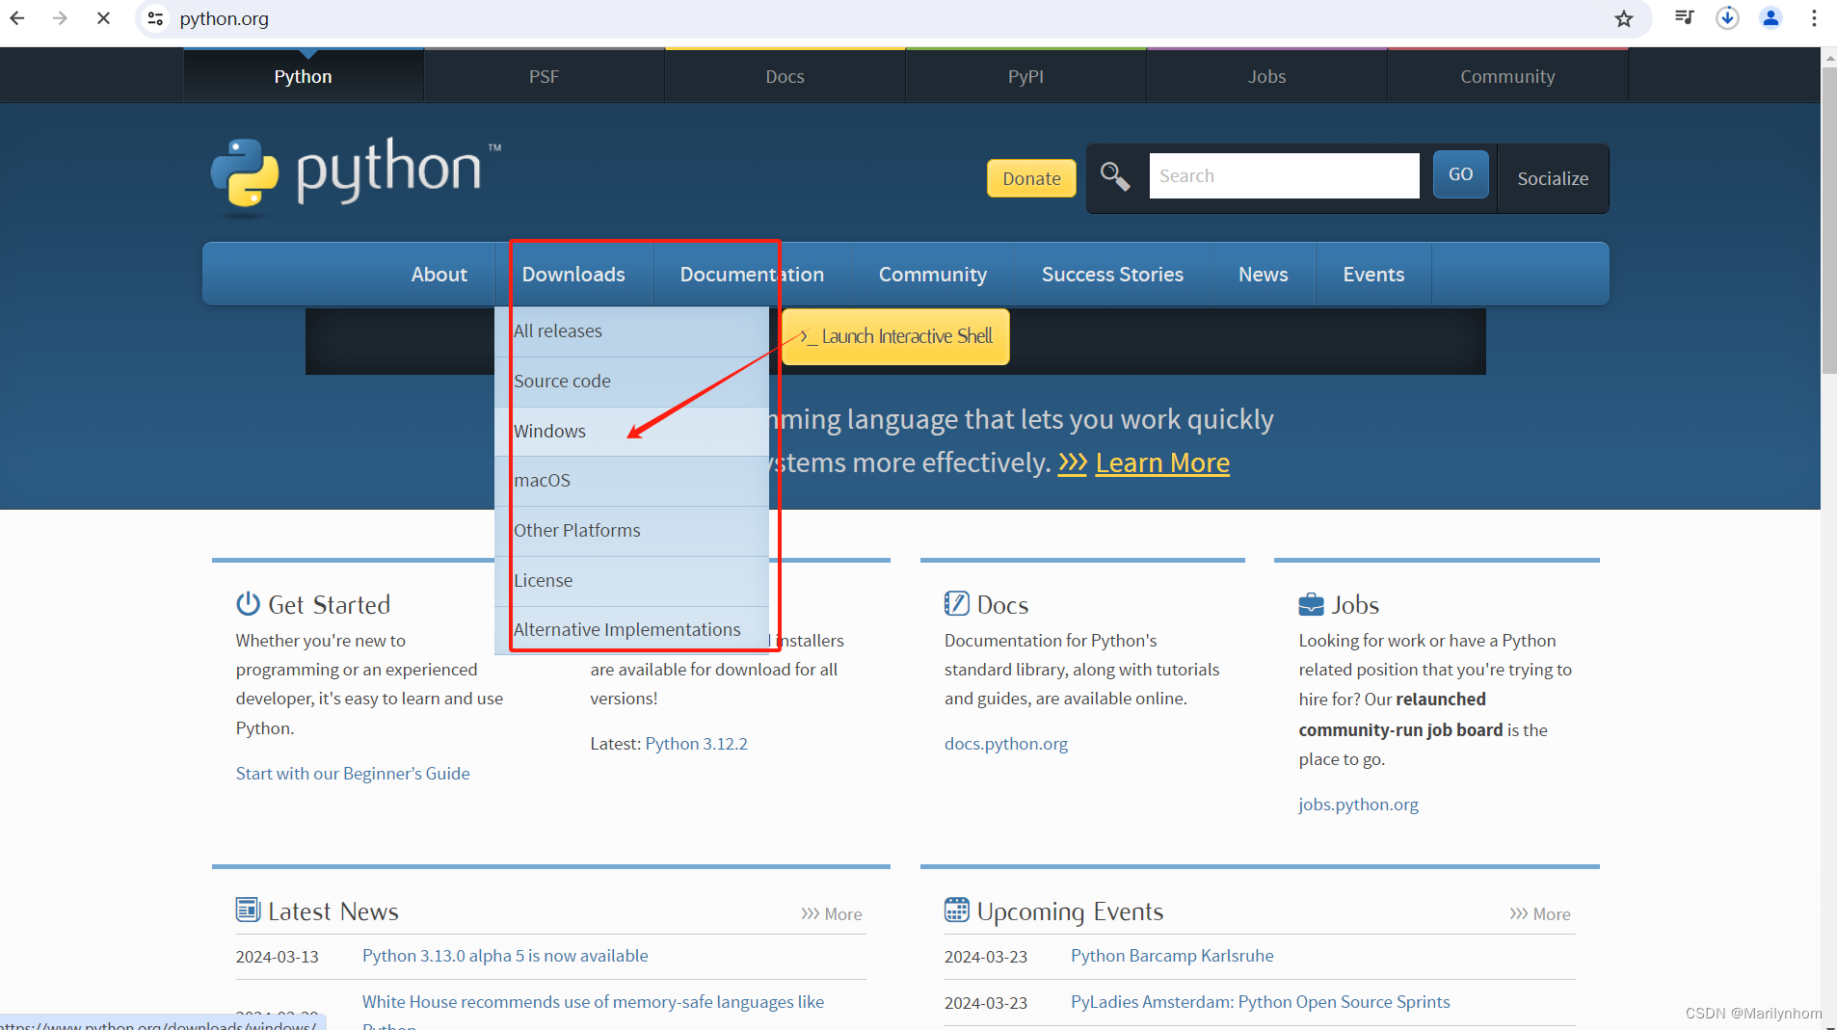
Task: Open Start with our Beginner's Guide link
Action: (353, 774)
